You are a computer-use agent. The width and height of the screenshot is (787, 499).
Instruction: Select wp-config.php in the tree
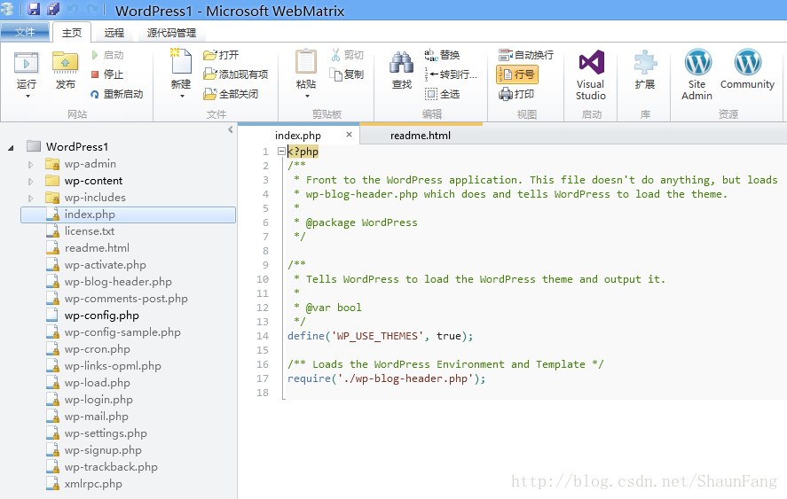(x=101, y=316)
